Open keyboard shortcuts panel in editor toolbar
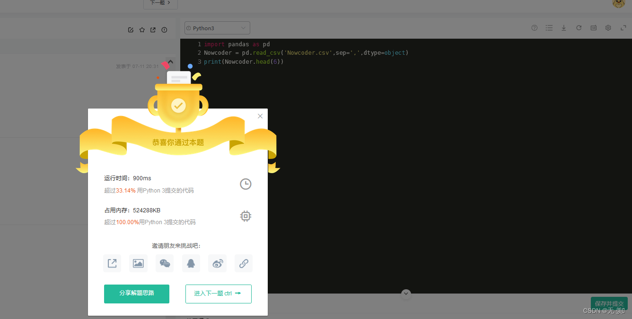The height and width of the screenshot is (319, 632). tap(593, 28)
